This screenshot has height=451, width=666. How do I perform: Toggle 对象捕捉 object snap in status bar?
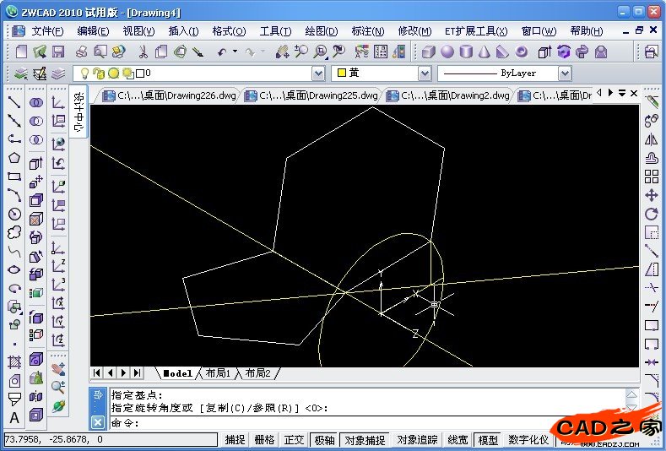pyautogui.click(x=365, y=439)
